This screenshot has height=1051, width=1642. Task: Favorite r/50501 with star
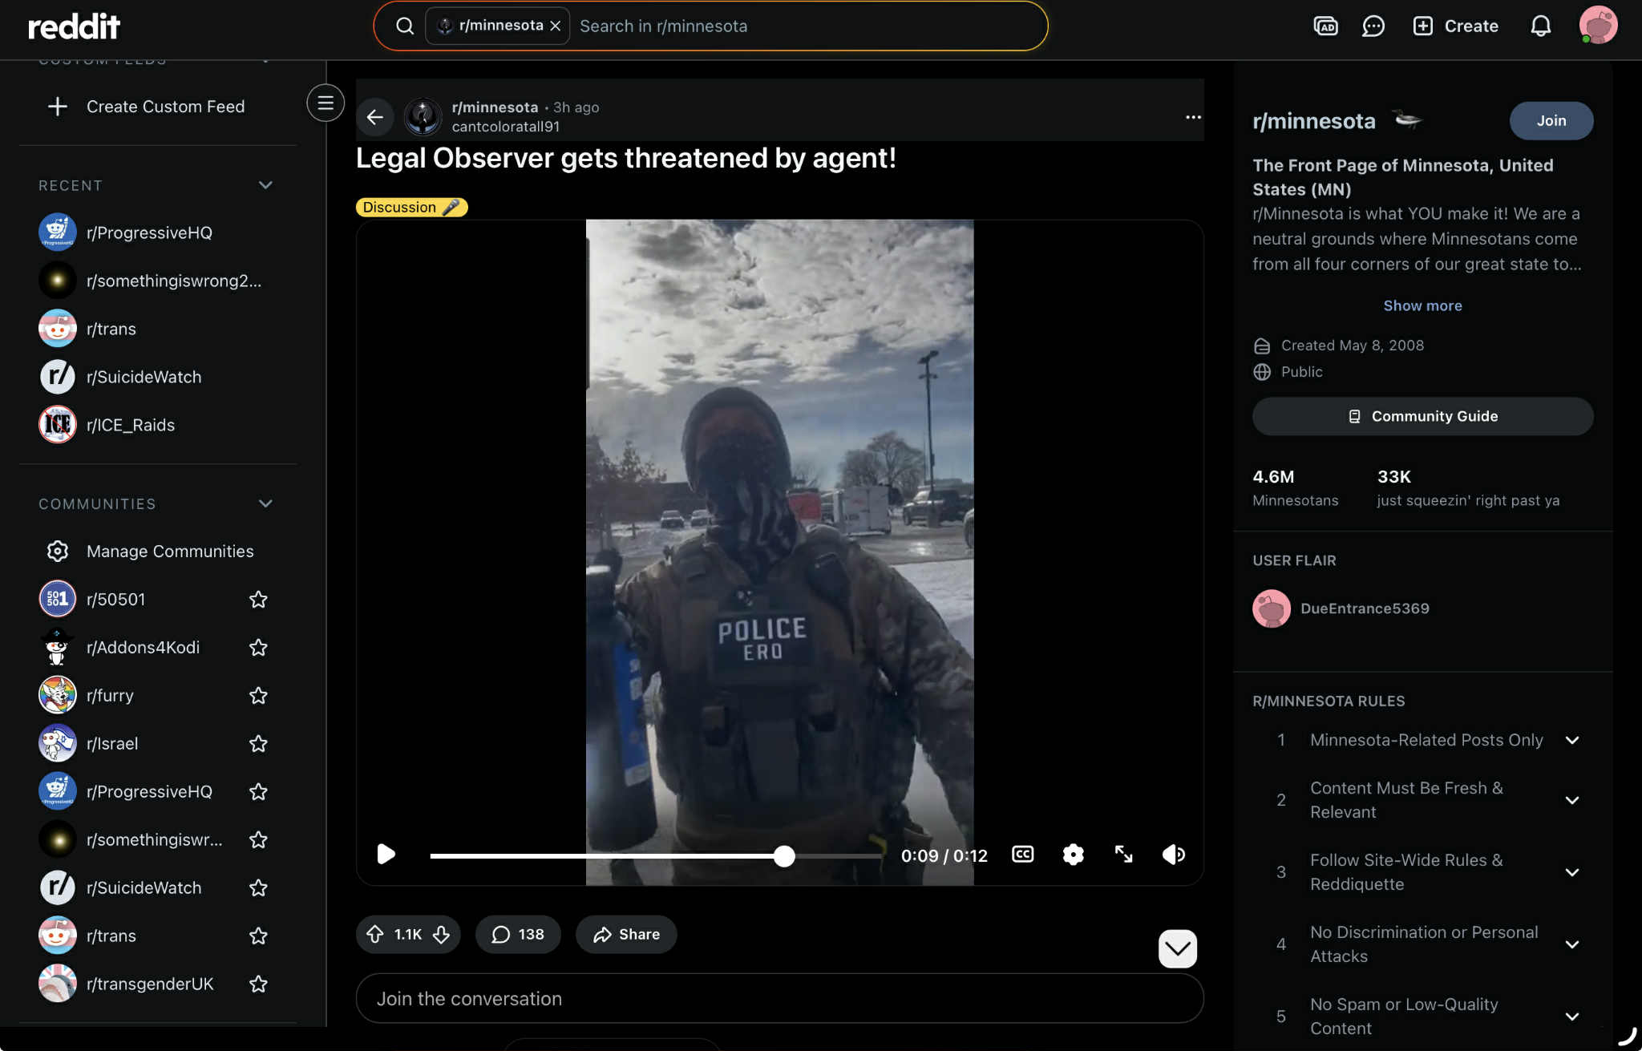point(258,600)
